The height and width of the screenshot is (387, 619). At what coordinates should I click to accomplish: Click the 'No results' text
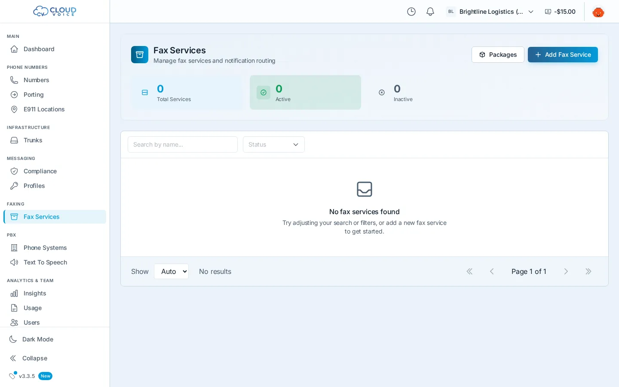click(x=215, y=271)
